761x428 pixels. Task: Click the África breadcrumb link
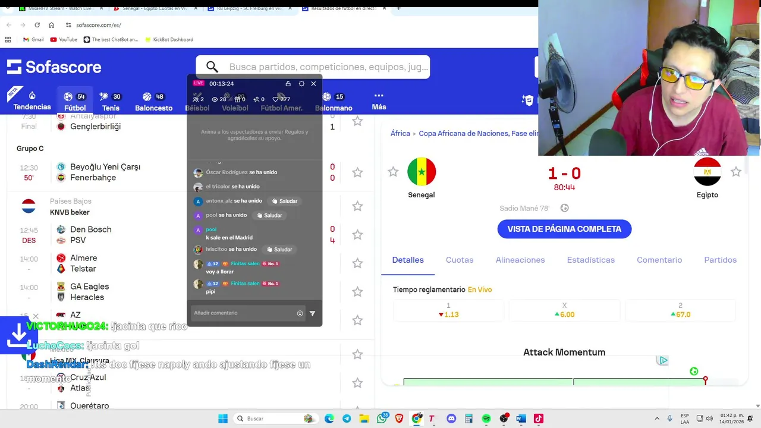(x=400, y=134)
